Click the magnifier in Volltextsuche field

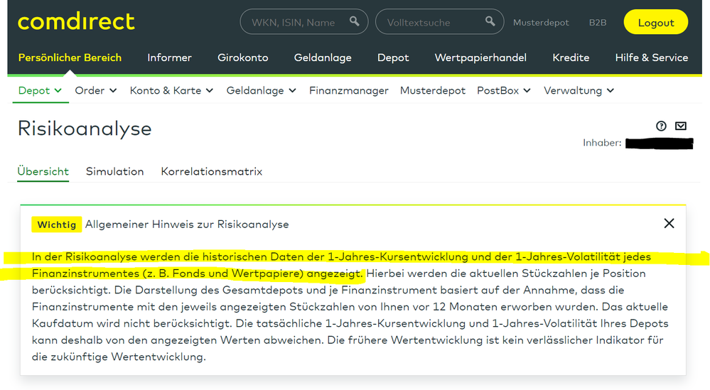coord(490,22)
